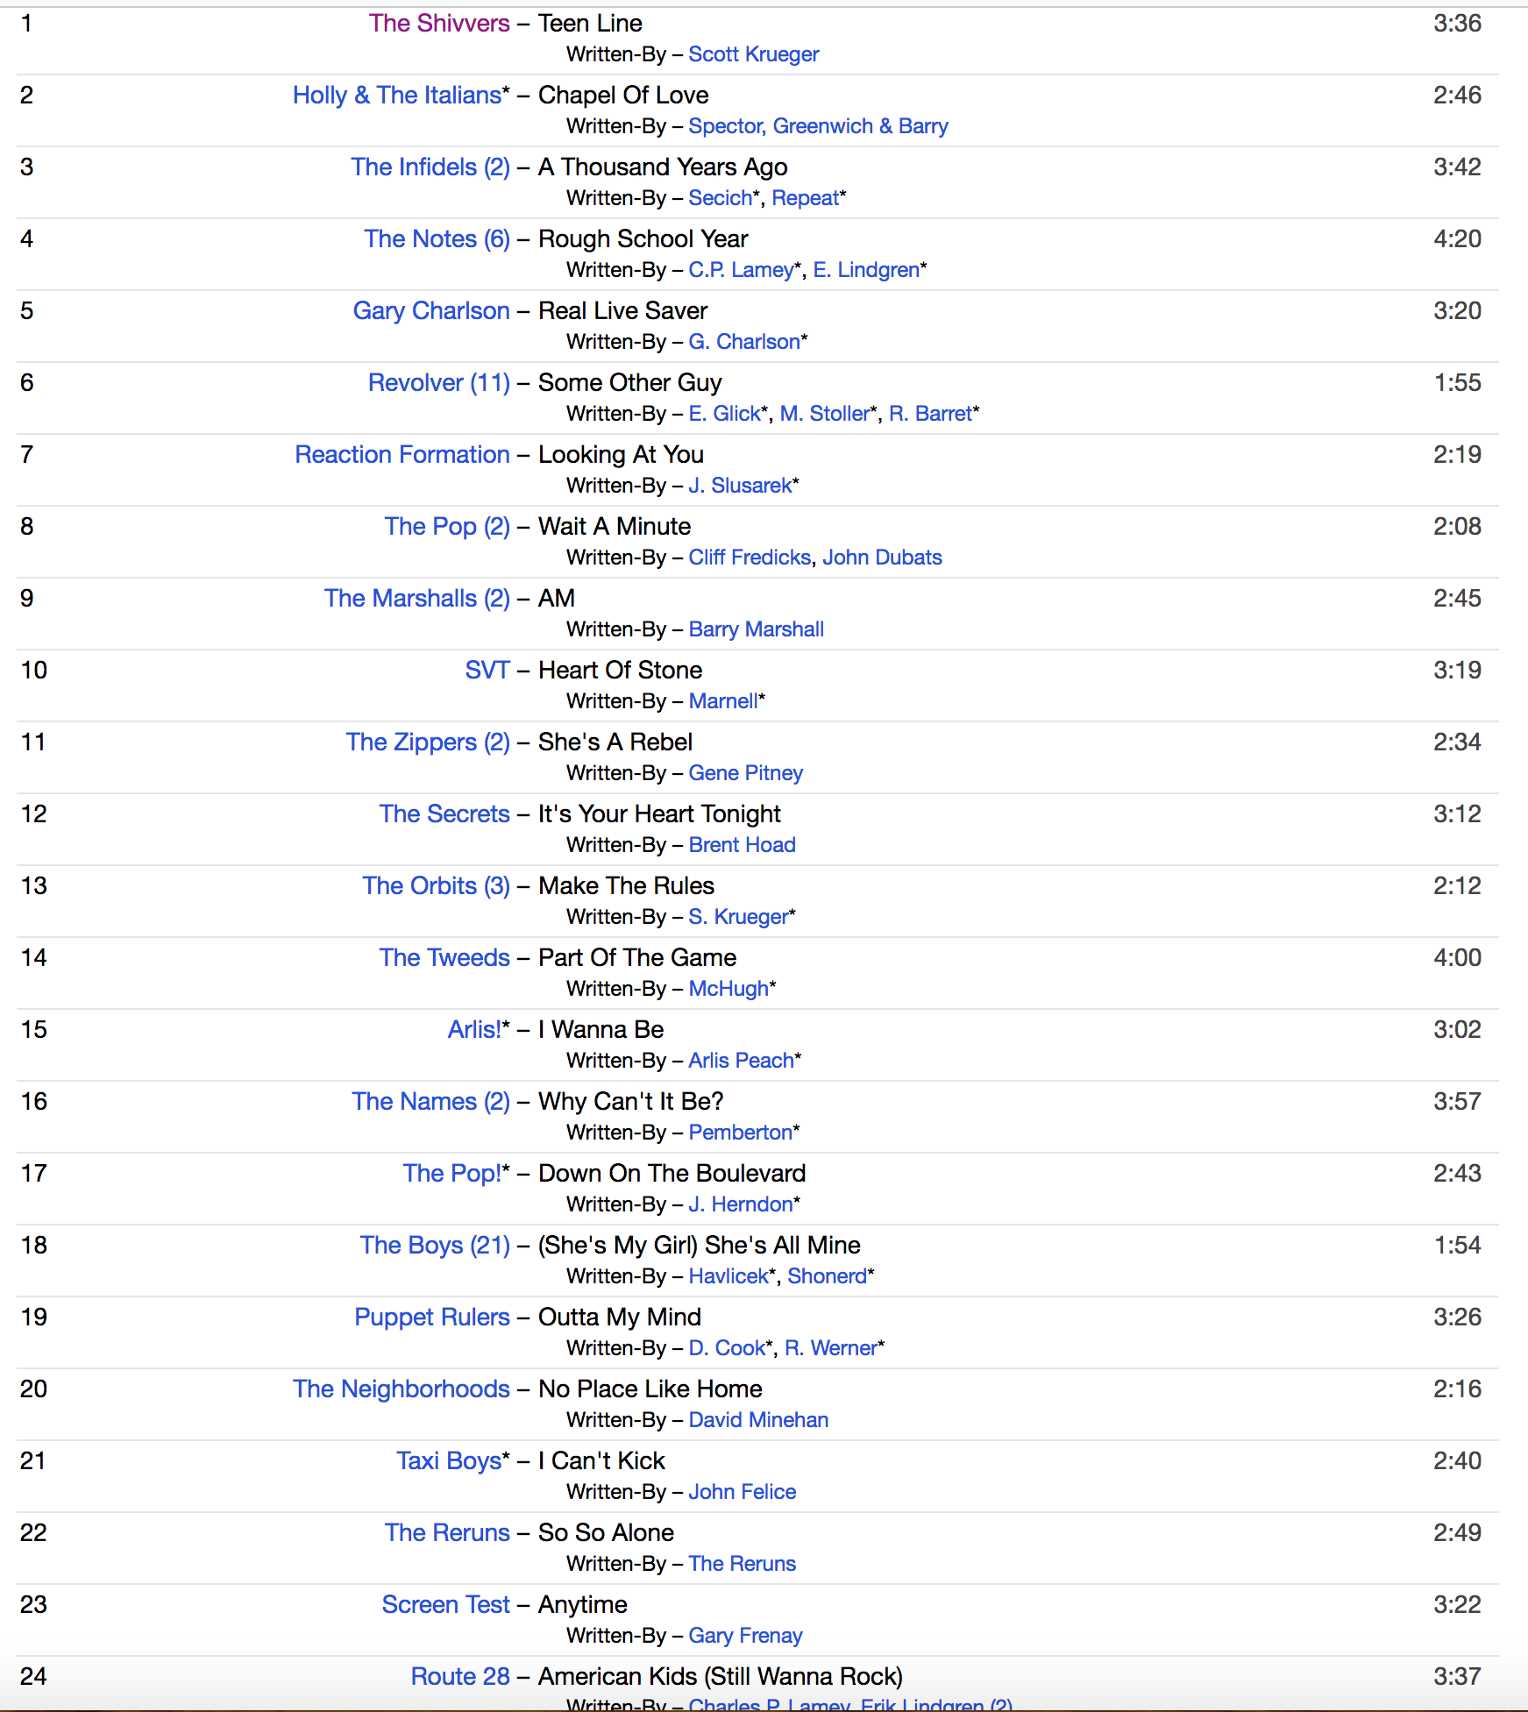Screen dimensions: 1528x1712
Task: Open The Secrets artist link
Action: coord(444,814)
